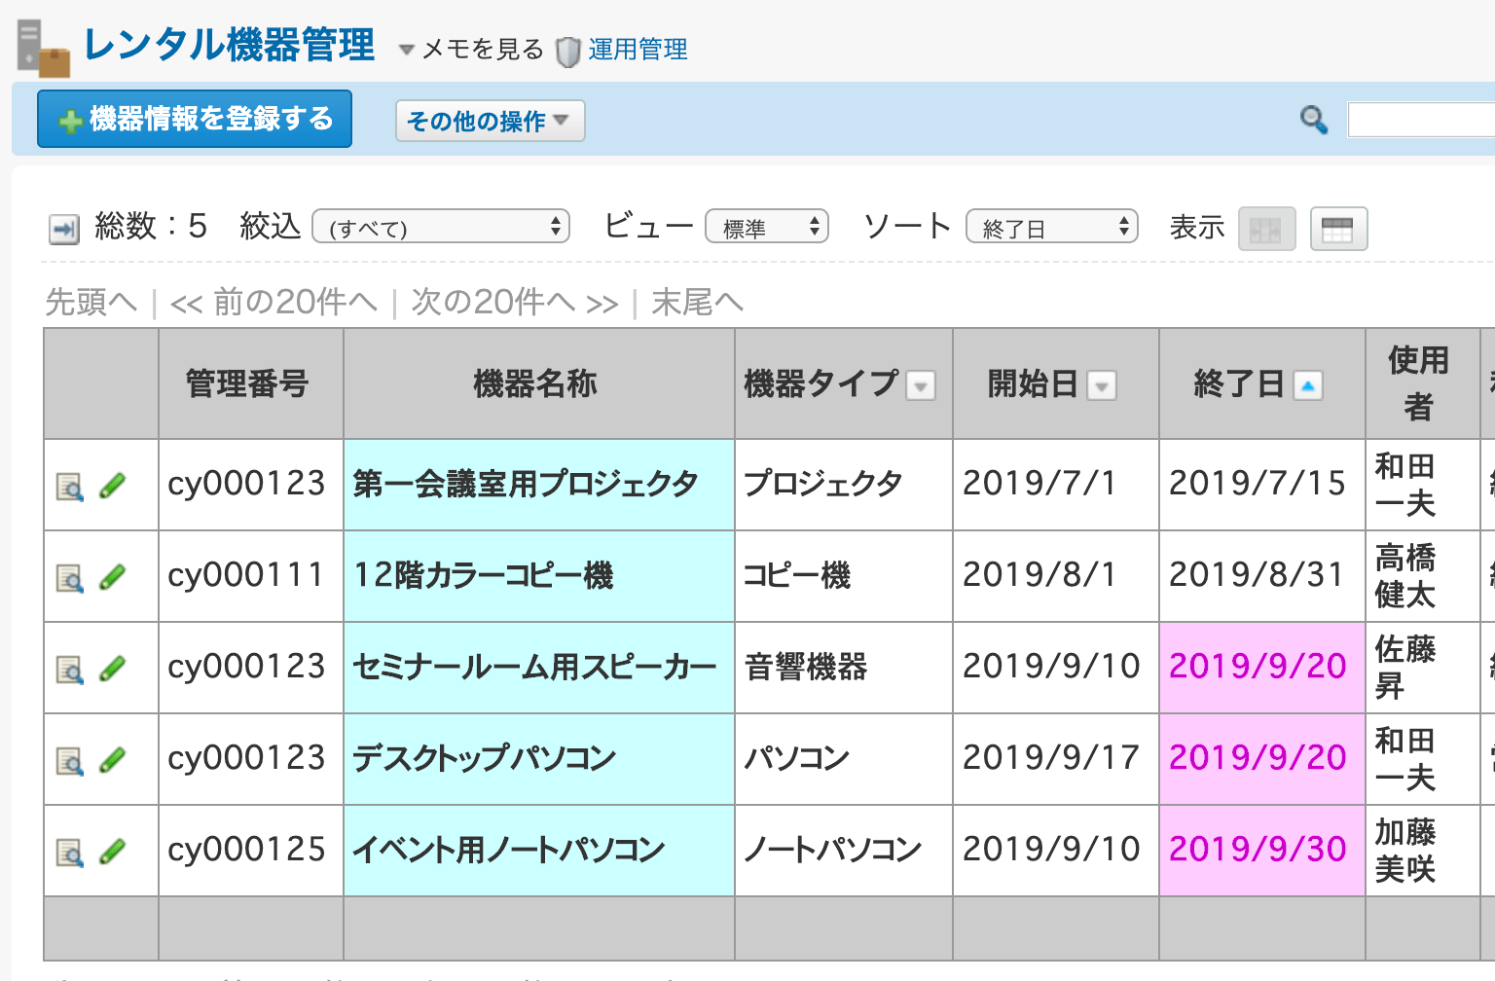Open the その他の操作 menu
1495x981 pixels.
pos(489,120)
